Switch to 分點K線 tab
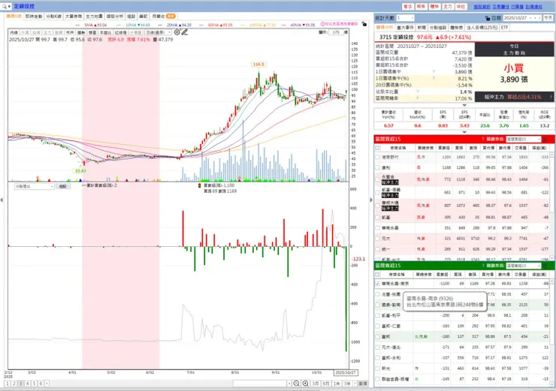Image resolution: width=556 pixels, height=391 pixels. point(53,17)
